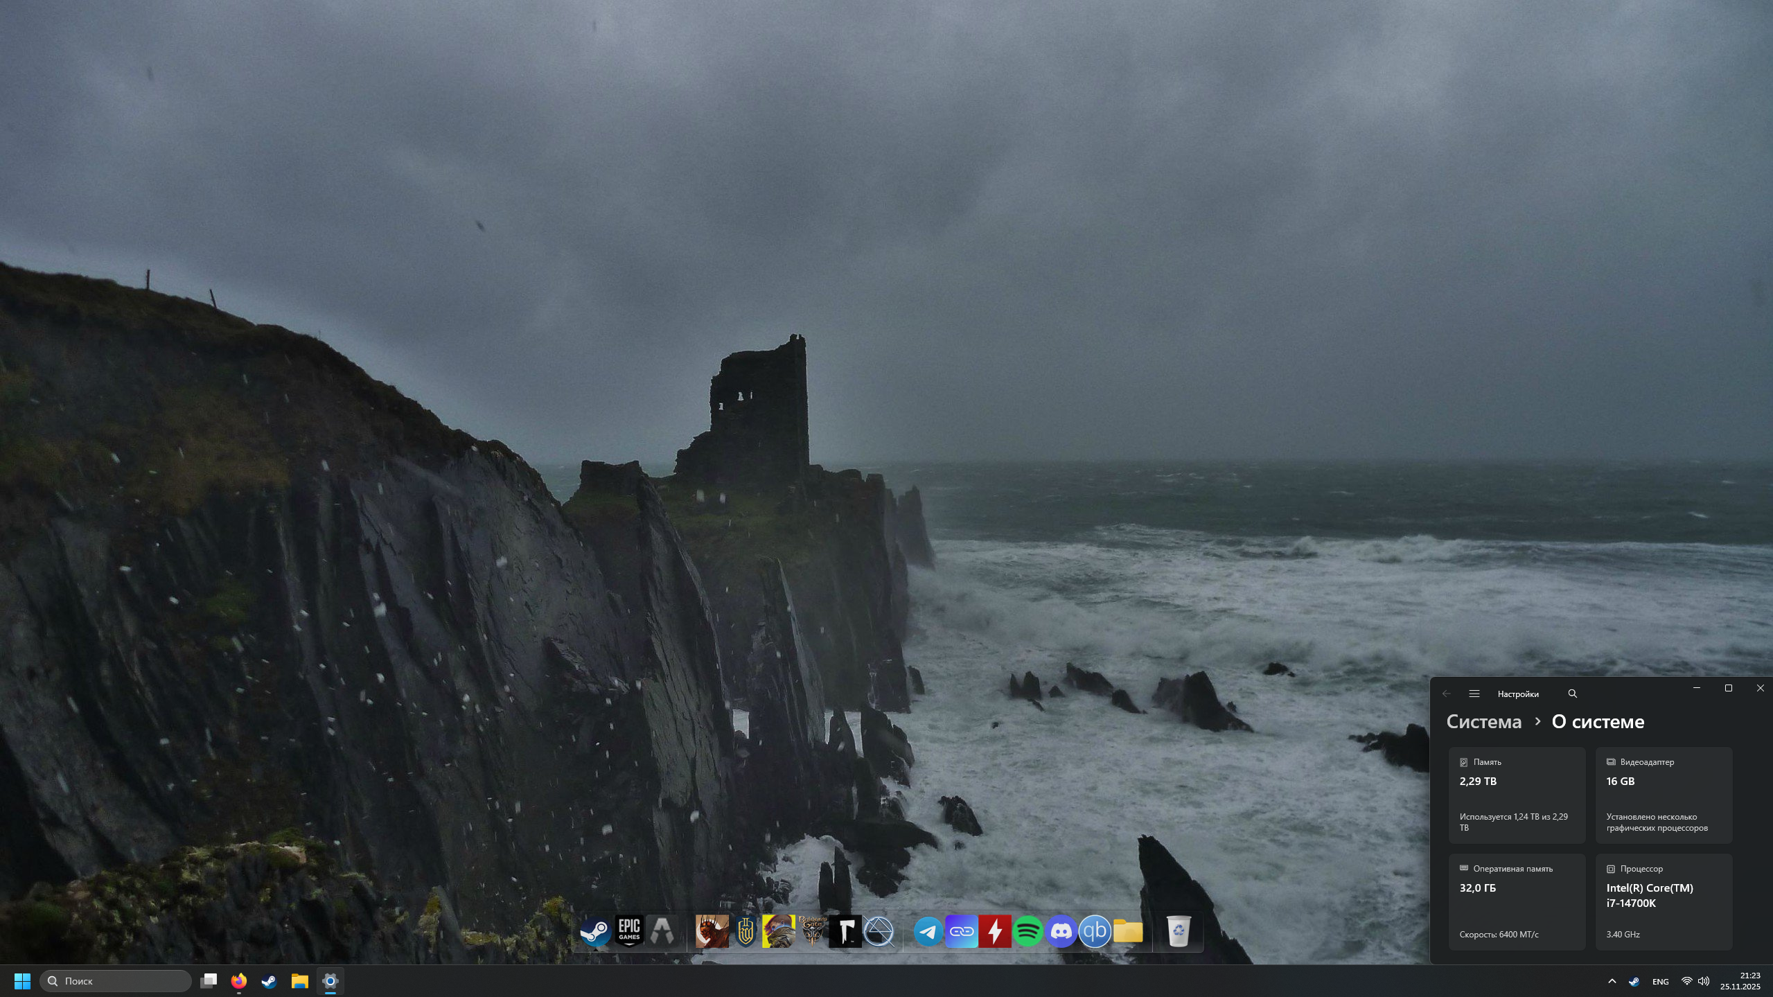Open Telegram from the dock
The height and width of the screenshot is (997, 1773).
tap(928, 931)
